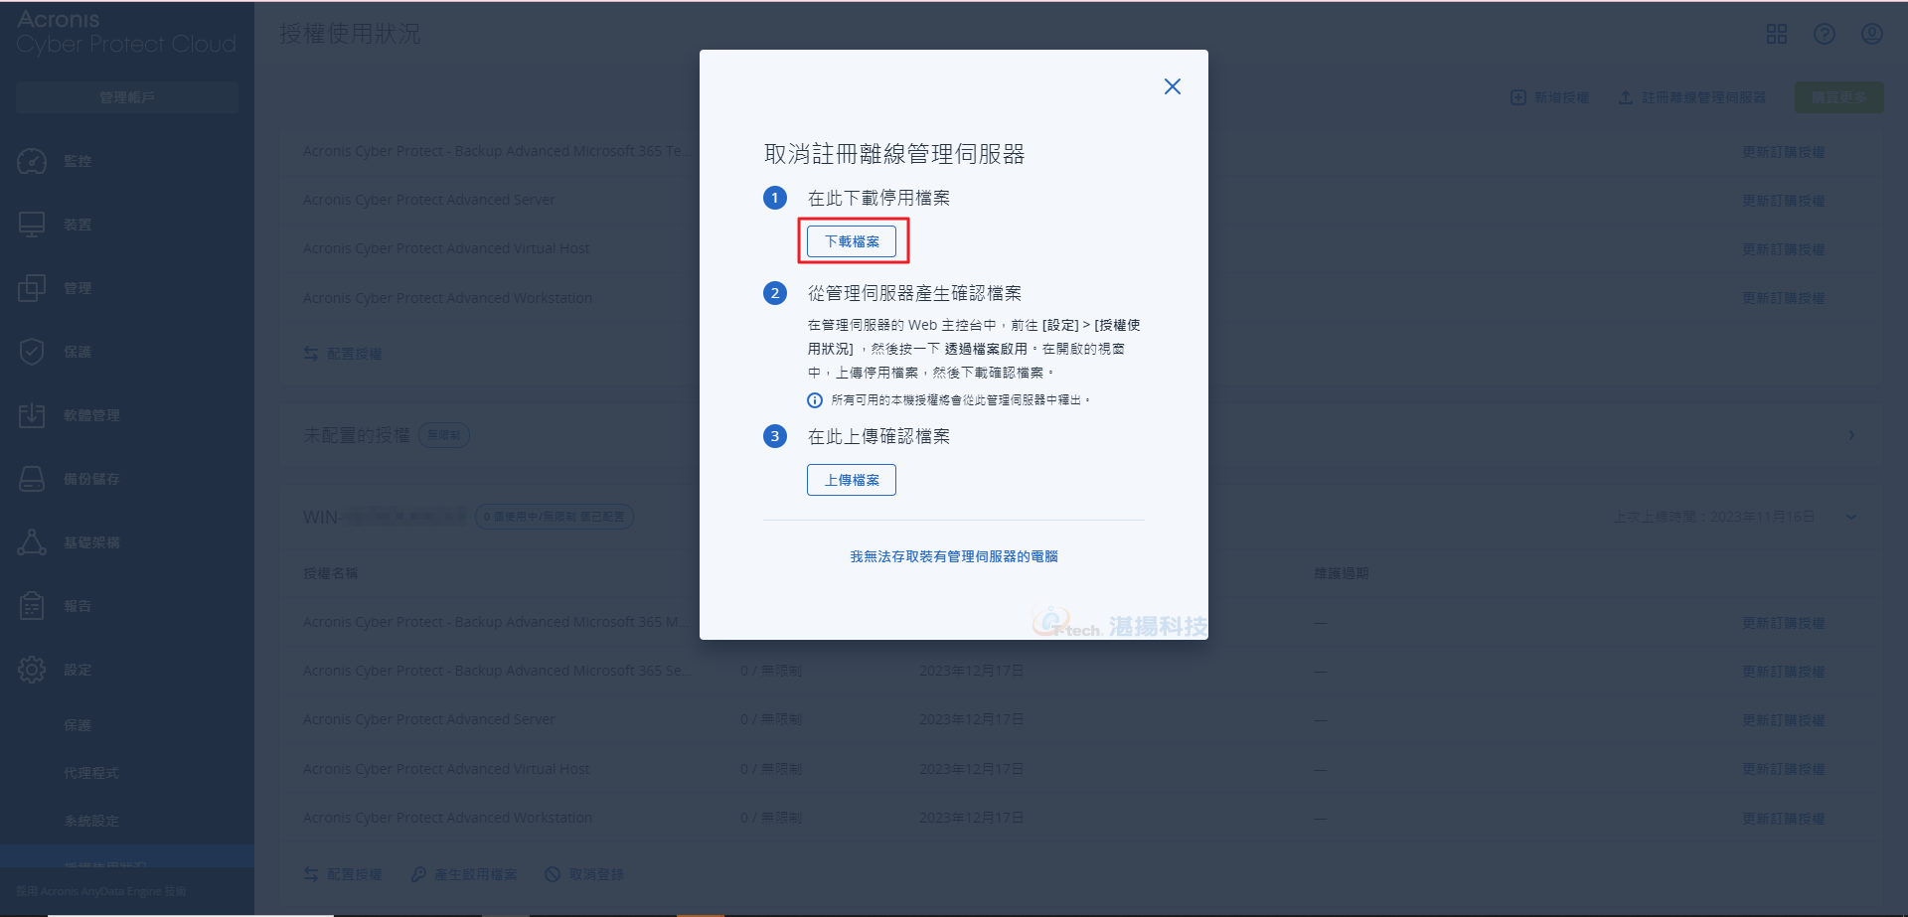Collapse the WIN server section chevron
The image size is (1908, 917).
click(1851, 517)
